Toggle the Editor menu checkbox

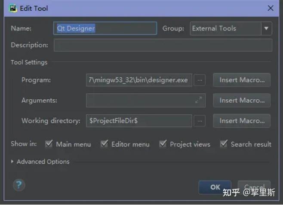[104, 144]
